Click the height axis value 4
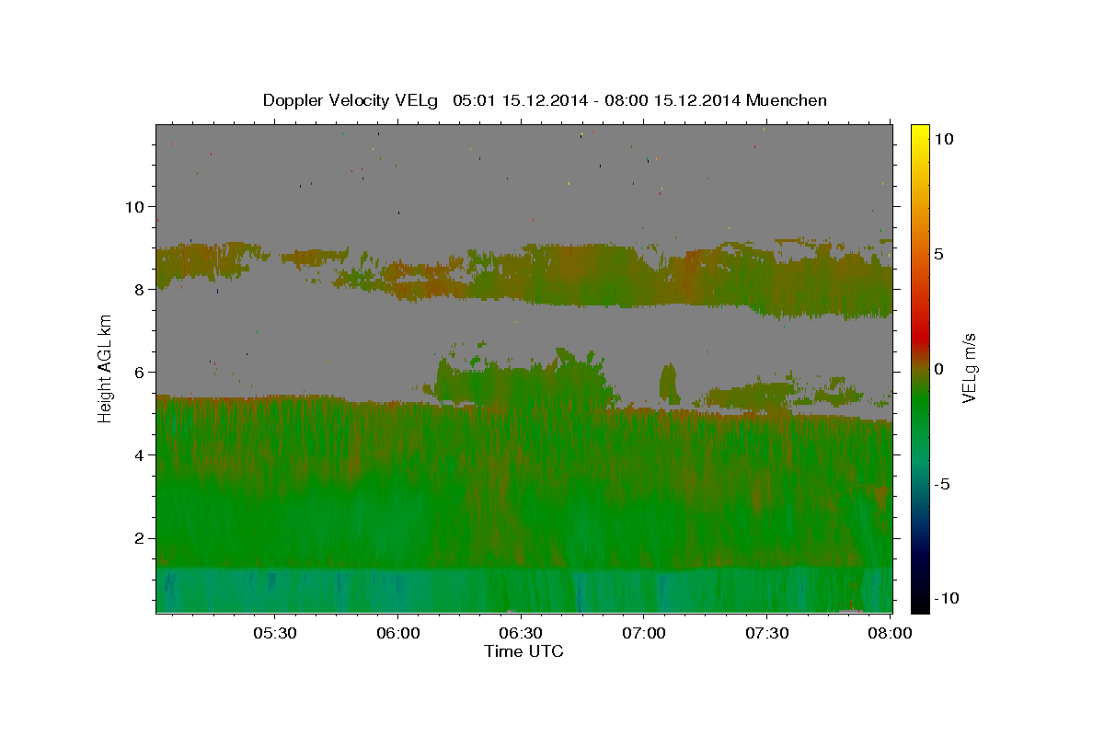This screenshot has width=1104, height=736. [140, 454]
